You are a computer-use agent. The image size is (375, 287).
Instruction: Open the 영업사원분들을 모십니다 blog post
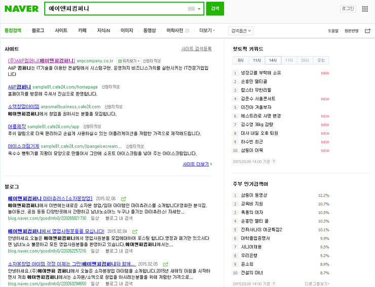coord(56,231)
